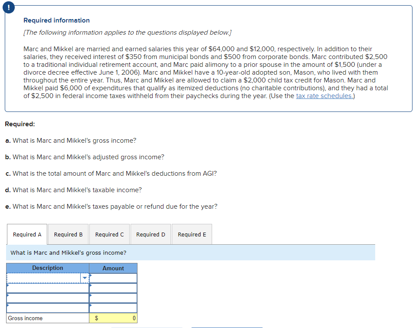Click the blue exclamation info icon
This screenshot has height=328, width=419.
point(9,7)
